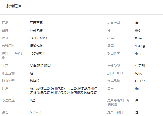Click the 误差 label
This screenshot has height=116, width=163.
(x=5, y=112)
